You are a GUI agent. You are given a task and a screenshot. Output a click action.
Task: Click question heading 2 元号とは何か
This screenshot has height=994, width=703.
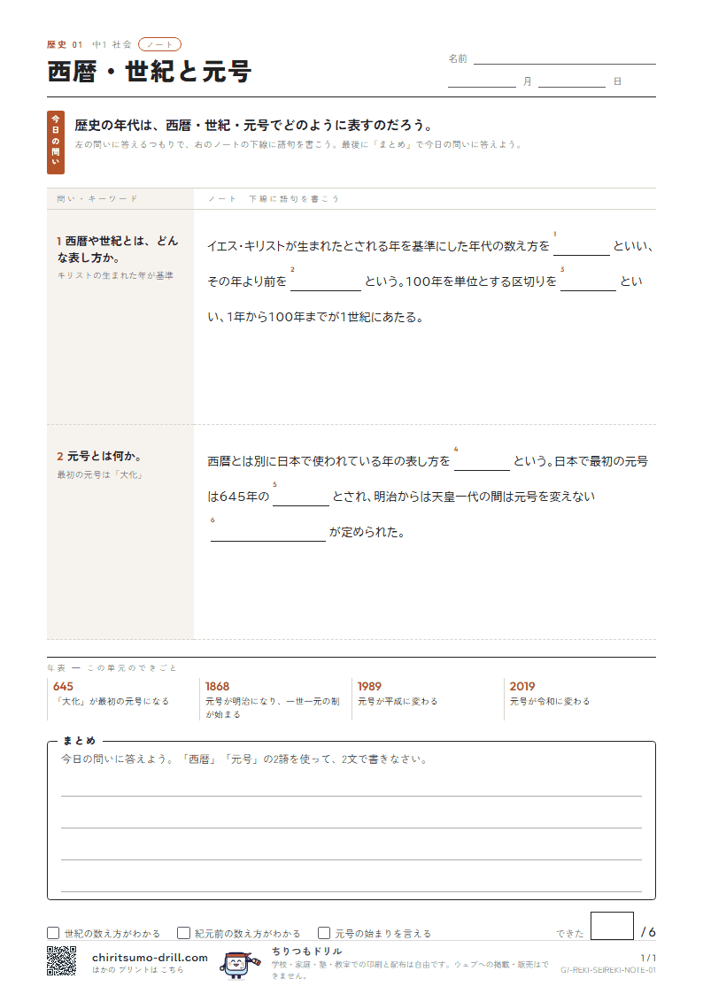[99, 456]
